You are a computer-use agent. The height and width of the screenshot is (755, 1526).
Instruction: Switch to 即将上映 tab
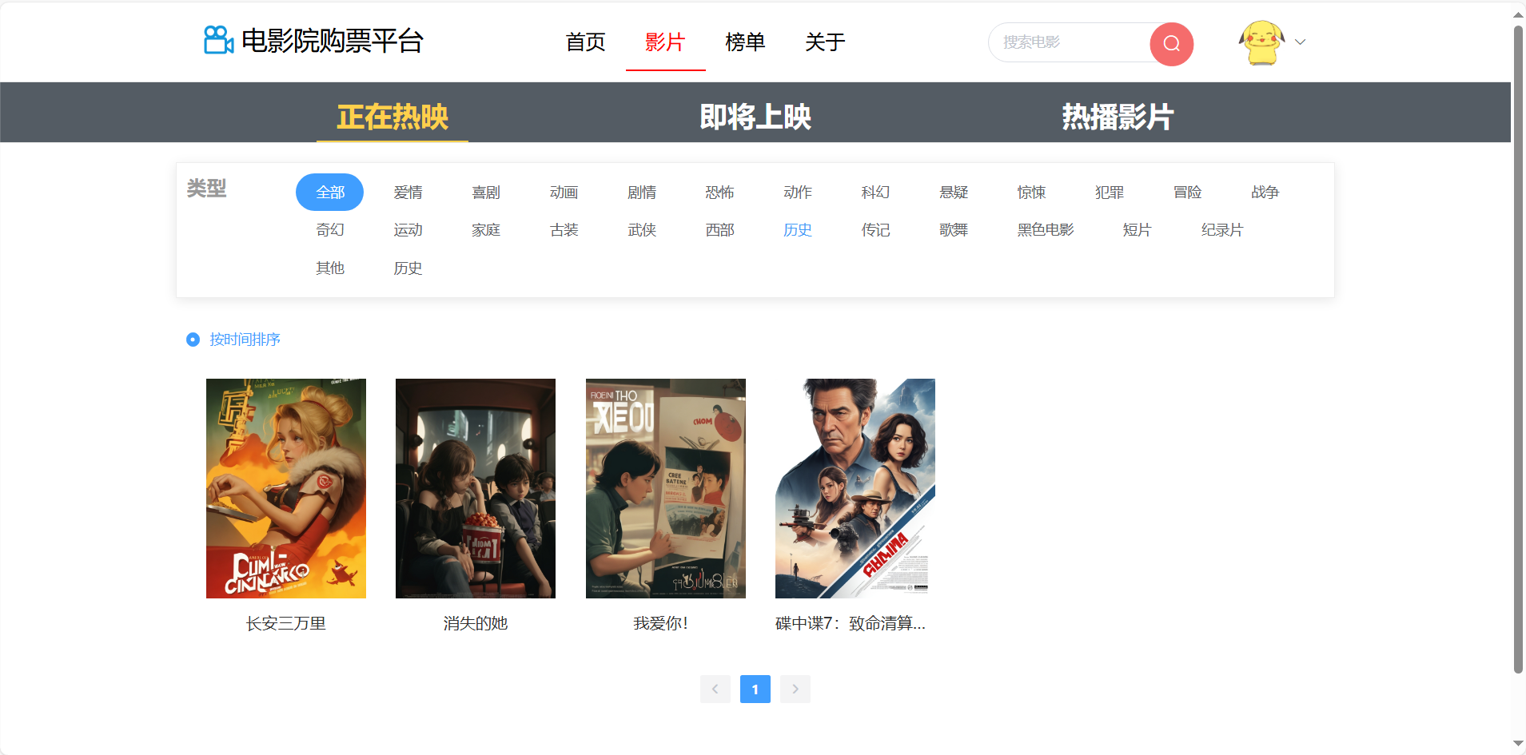click(x=755, y=117)
